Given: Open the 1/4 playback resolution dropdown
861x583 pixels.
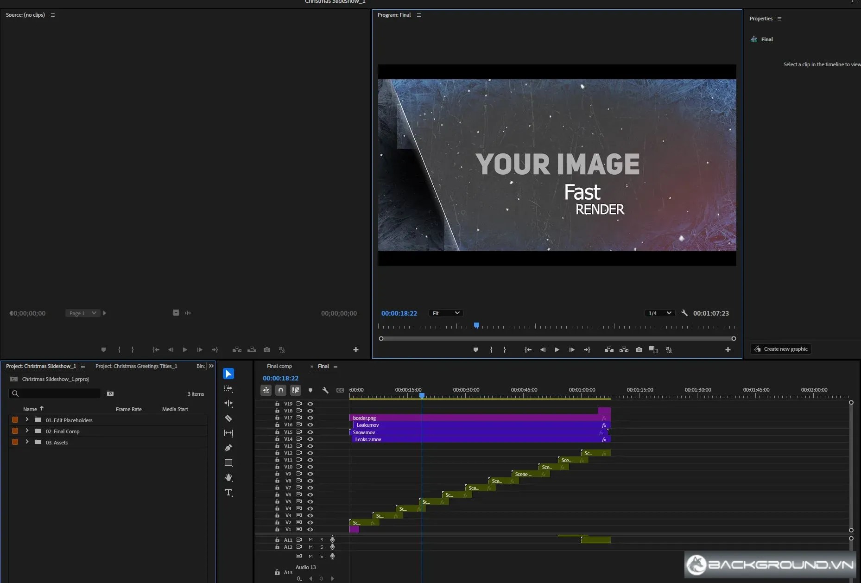Looking at the screenshot, I should click(x=659, y=313).
